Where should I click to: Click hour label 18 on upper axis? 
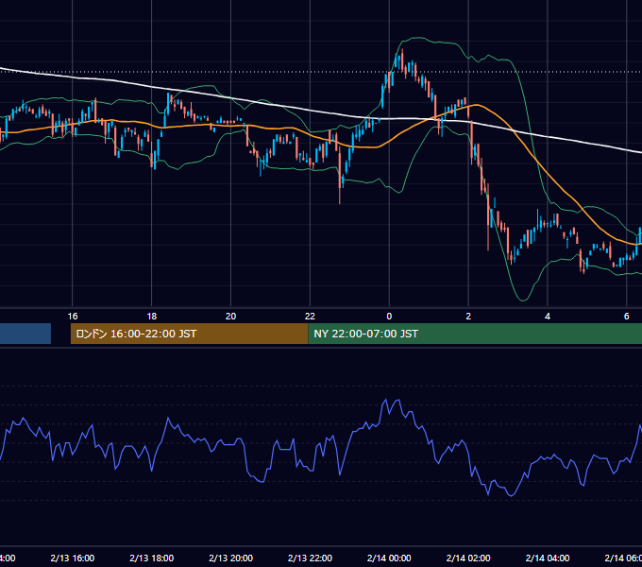click(x=151, y=317)
